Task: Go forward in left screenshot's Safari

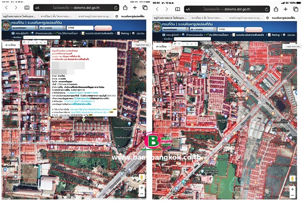Action: pos(16,8)
